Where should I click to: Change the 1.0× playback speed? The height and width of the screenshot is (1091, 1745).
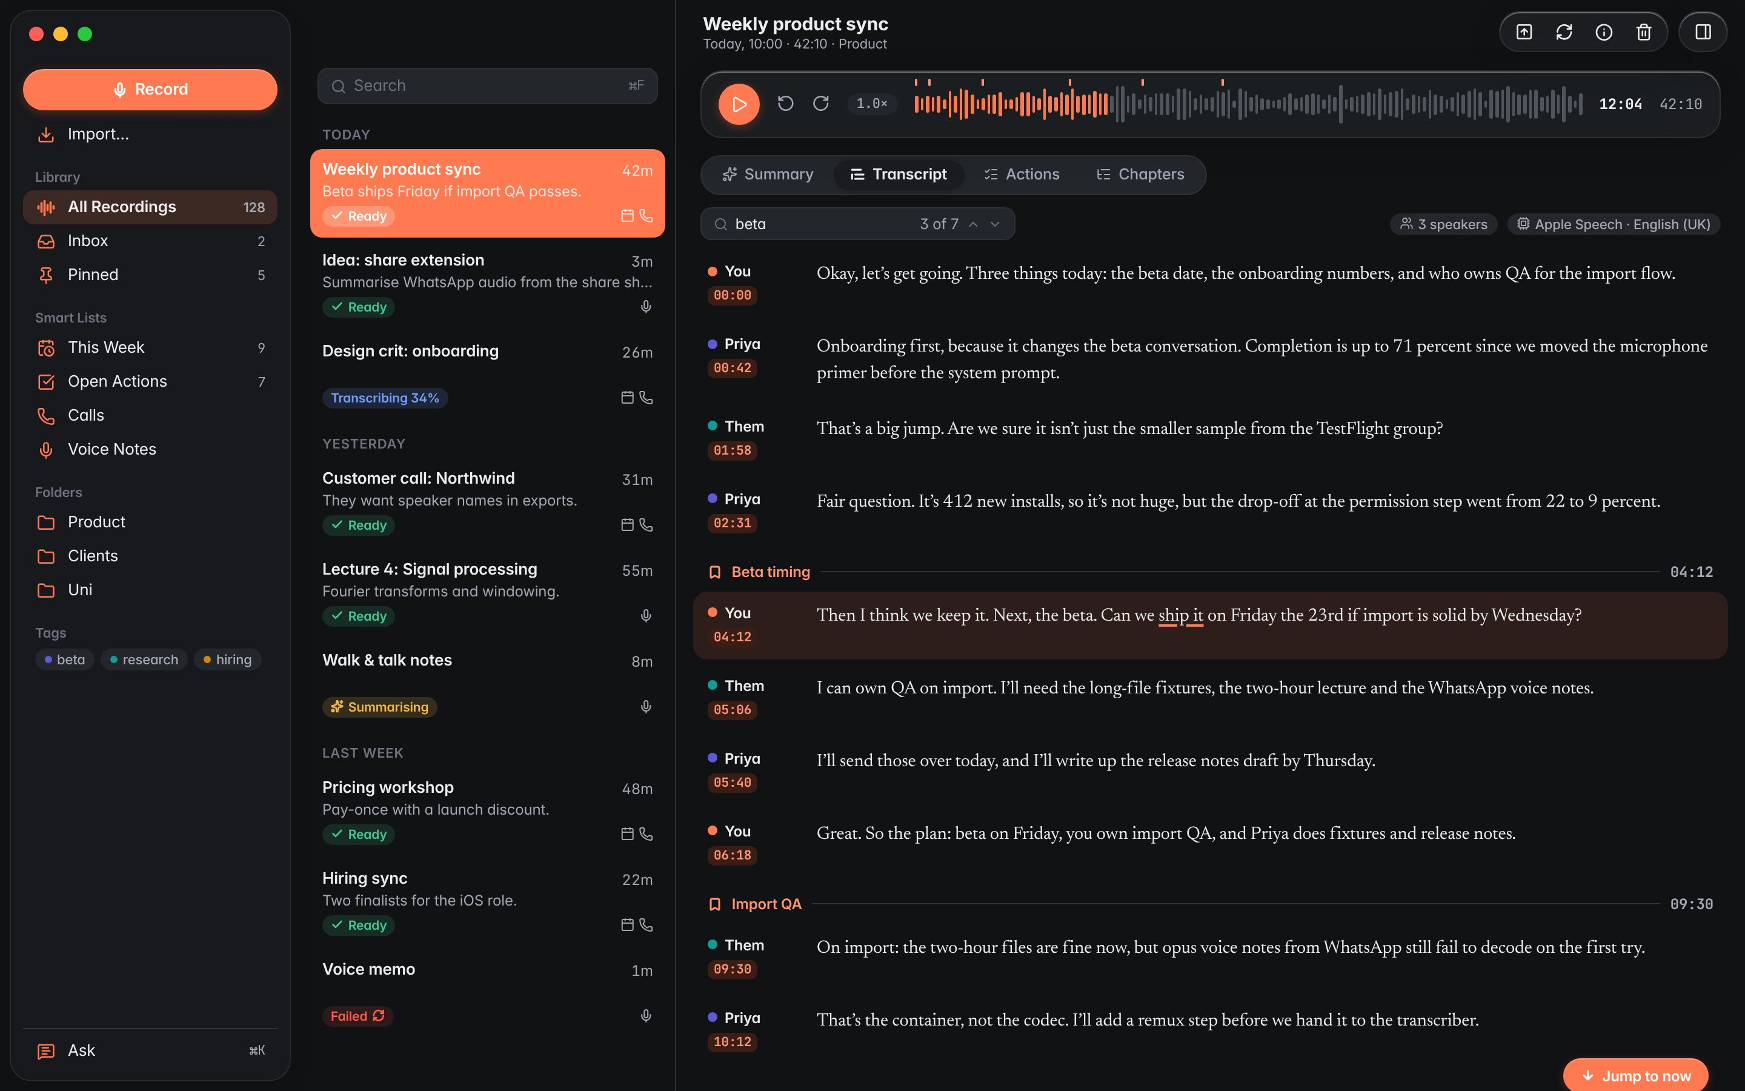[x=872, y=104]
